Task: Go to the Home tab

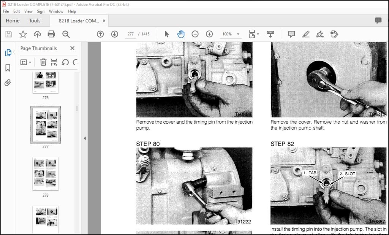Action: click(13, 21)
